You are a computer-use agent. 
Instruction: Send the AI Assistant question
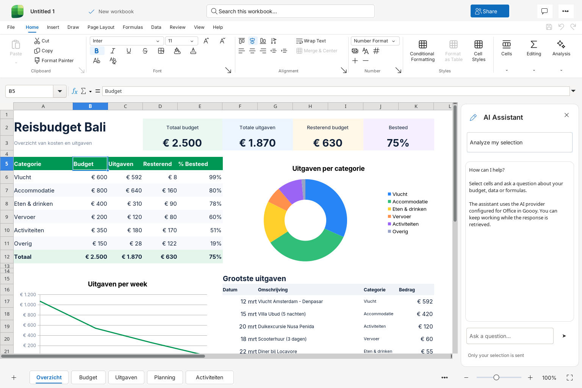click(x=564, y=336)
